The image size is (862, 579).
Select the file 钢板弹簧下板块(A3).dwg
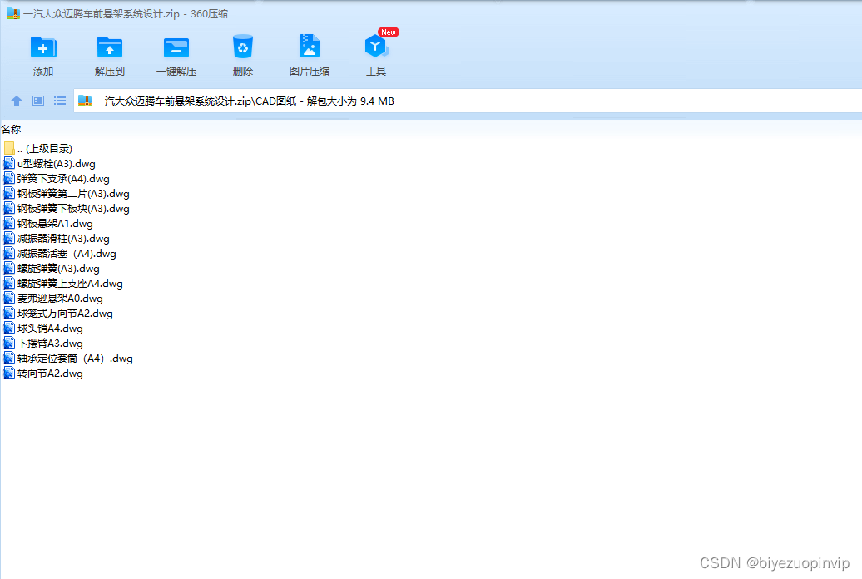[73, 209]
